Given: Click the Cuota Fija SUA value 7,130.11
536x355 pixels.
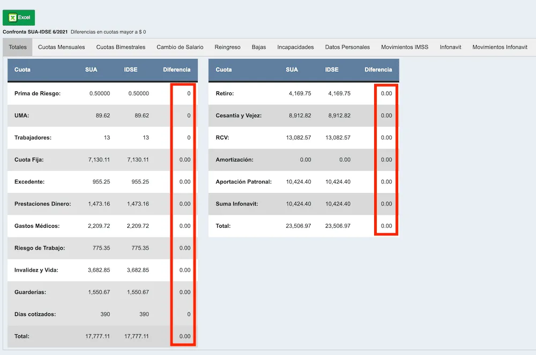Looking at the screenshot, I should click(x=99, y=159).
